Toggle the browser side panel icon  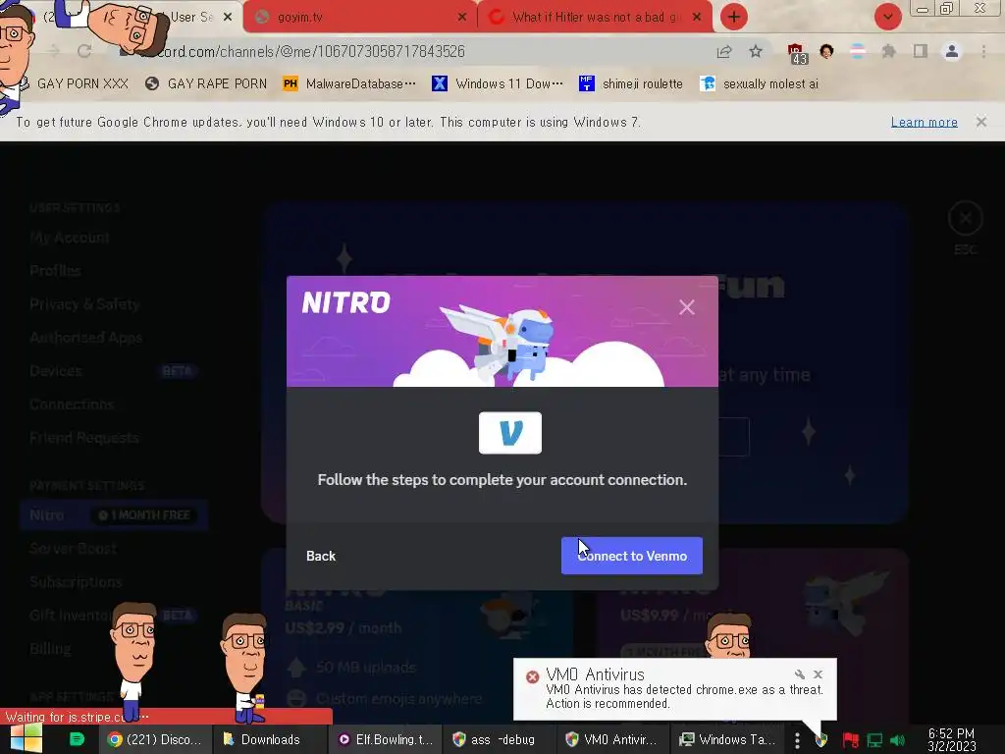[x=921, y=51]
